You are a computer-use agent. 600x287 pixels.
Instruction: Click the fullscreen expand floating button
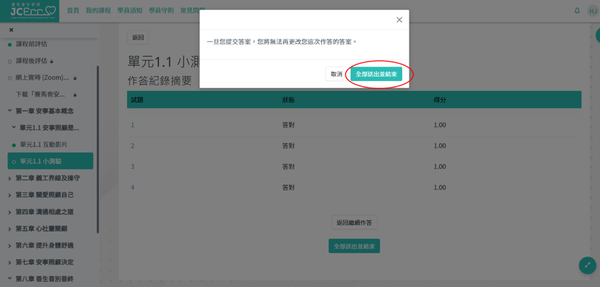pyautogui.click(x=587, y=266)
